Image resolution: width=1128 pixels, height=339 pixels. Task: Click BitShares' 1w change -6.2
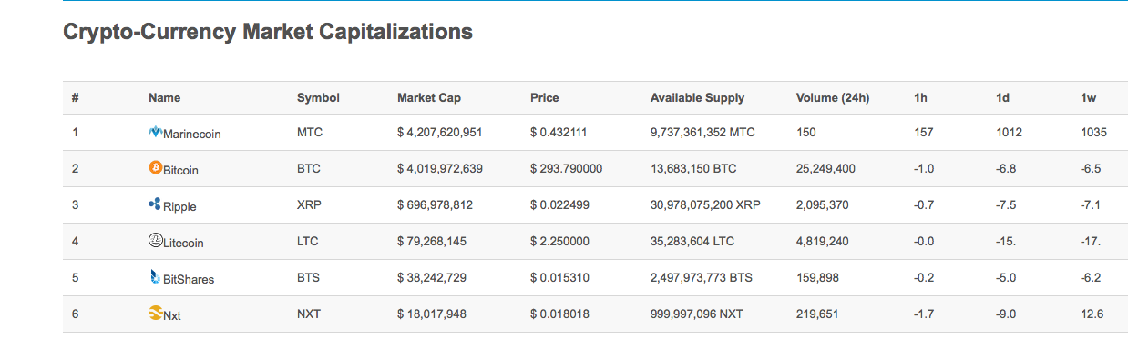pyautogui.click(x=1090, y=277)
